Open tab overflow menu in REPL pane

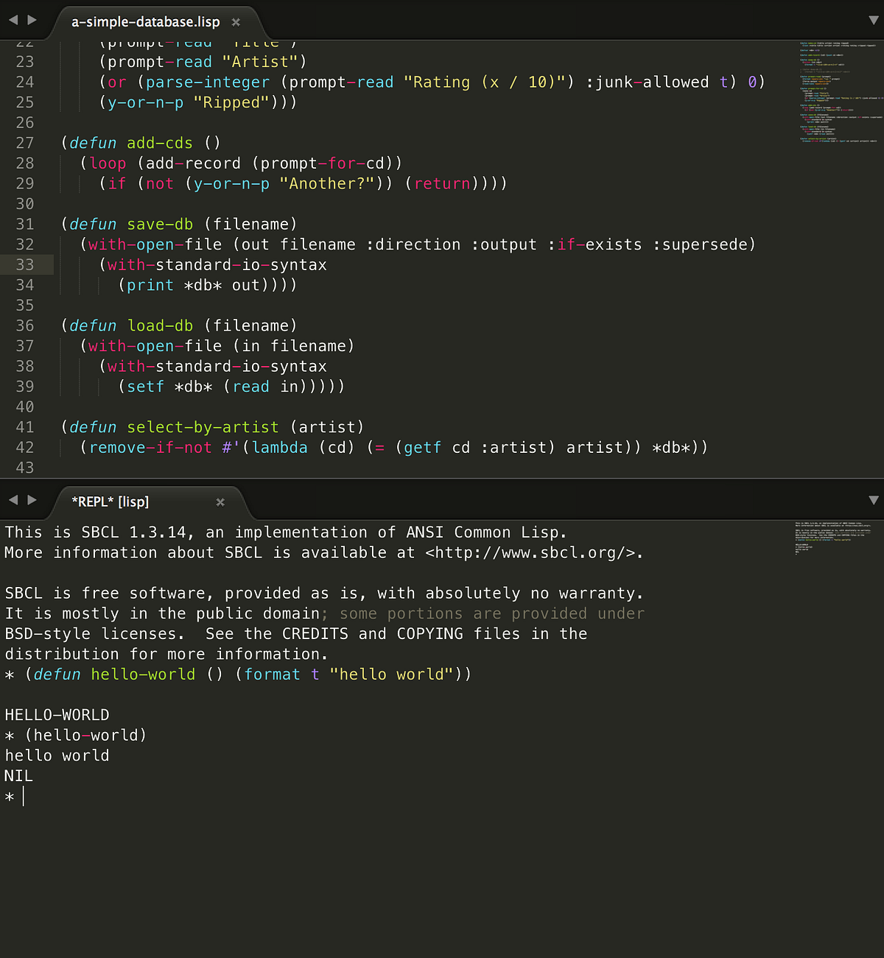(874, 500)
